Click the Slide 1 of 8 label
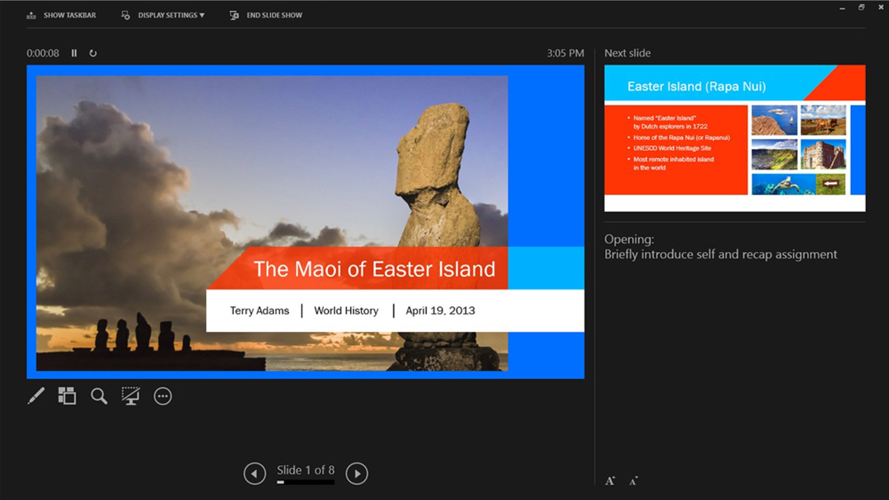This screenshot has width=889, height=500. tap(306, 469)
